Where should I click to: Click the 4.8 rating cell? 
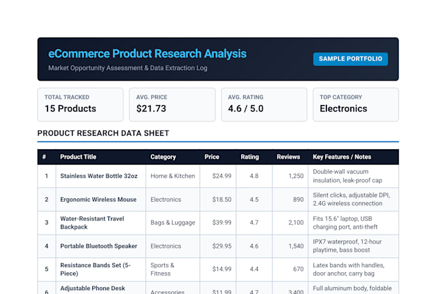[x=254, y=176]
